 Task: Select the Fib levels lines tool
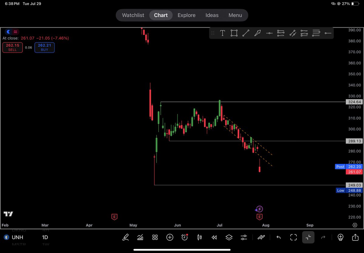coord(316,33)
